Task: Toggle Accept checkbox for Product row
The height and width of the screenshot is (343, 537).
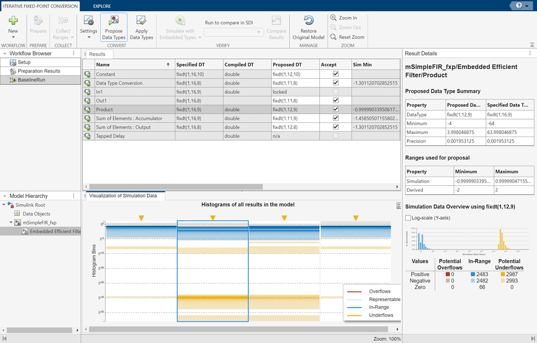Action: pyautogui.click(x=336, y=110)
